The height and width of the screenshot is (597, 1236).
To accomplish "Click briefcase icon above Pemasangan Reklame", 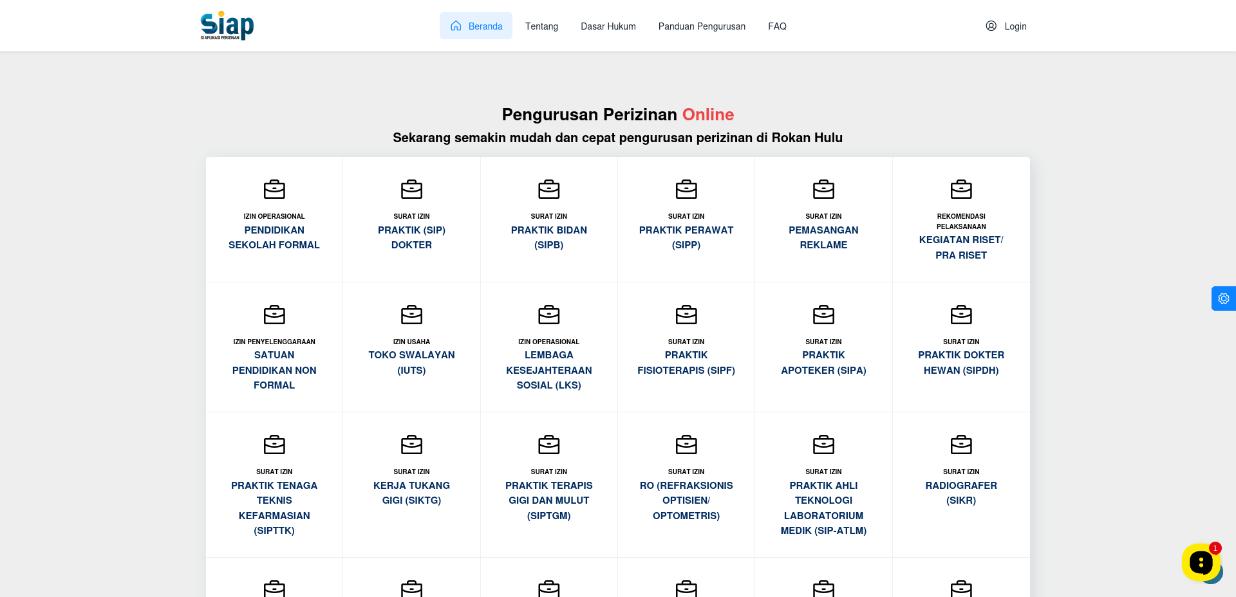I will point(824,189).
